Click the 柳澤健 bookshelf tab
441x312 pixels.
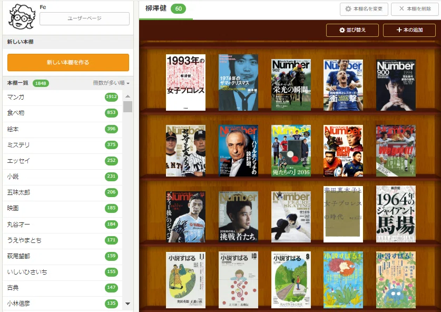pos(166,9)
